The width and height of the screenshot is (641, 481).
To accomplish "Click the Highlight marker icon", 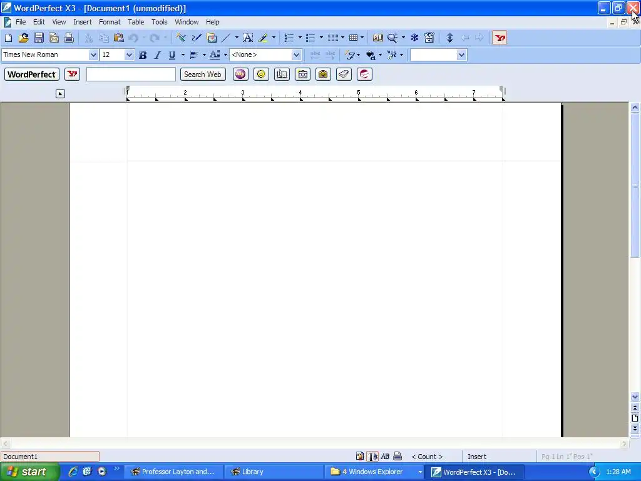I will [x=264, y=38].
